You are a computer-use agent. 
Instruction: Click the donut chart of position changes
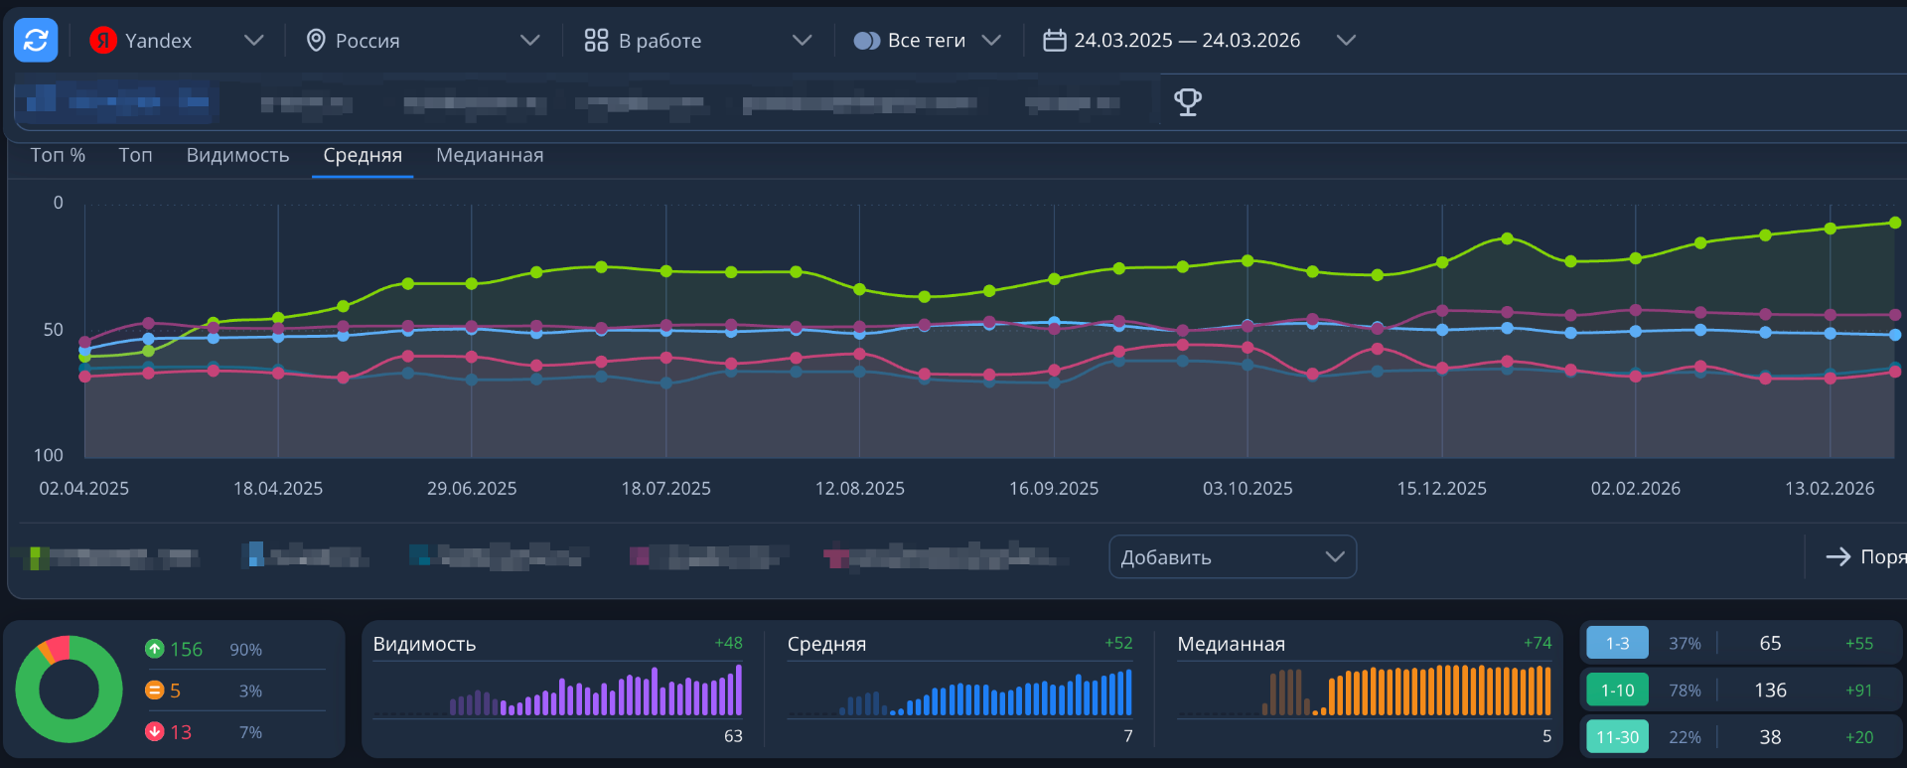[69, 689]
